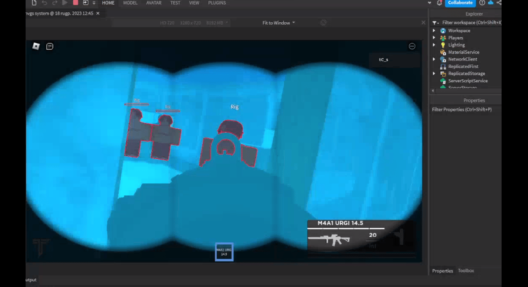Click the blue Collaborate button

point(460,3)
